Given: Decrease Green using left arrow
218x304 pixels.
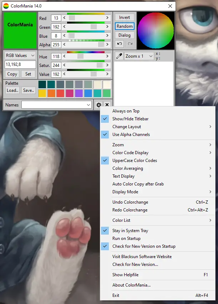Looking at the screenshot, I should (x=64, y=27).
